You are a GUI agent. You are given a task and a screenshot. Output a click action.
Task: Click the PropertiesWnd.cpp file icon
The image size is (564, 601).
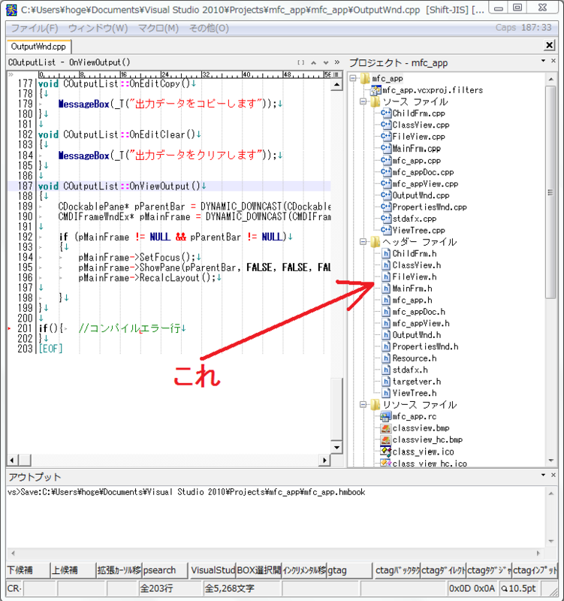pyautogui.click(x=386, y=207)
